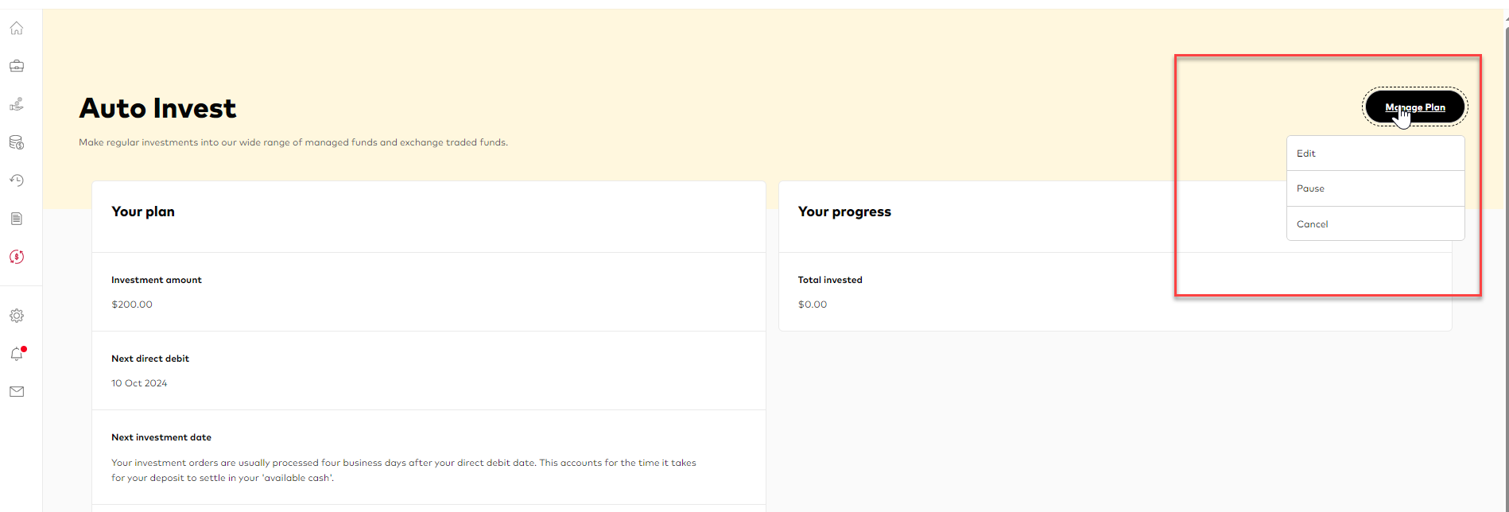Toggle the Manage Plan dropdown button
This screenshot has width=1509, height=512.
click(1415, 107)
